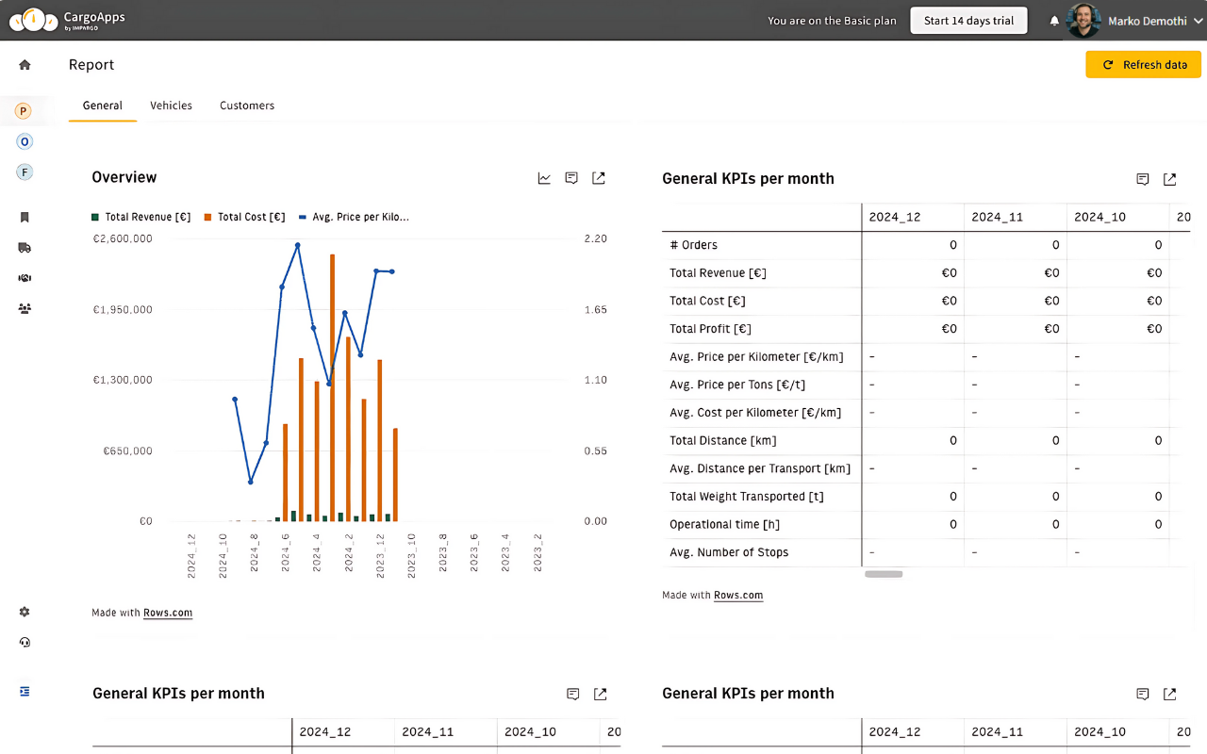This screenshot has width=1207, height=754.
Task: Open the Overview chart comment icon
Action: pos(571,178)
